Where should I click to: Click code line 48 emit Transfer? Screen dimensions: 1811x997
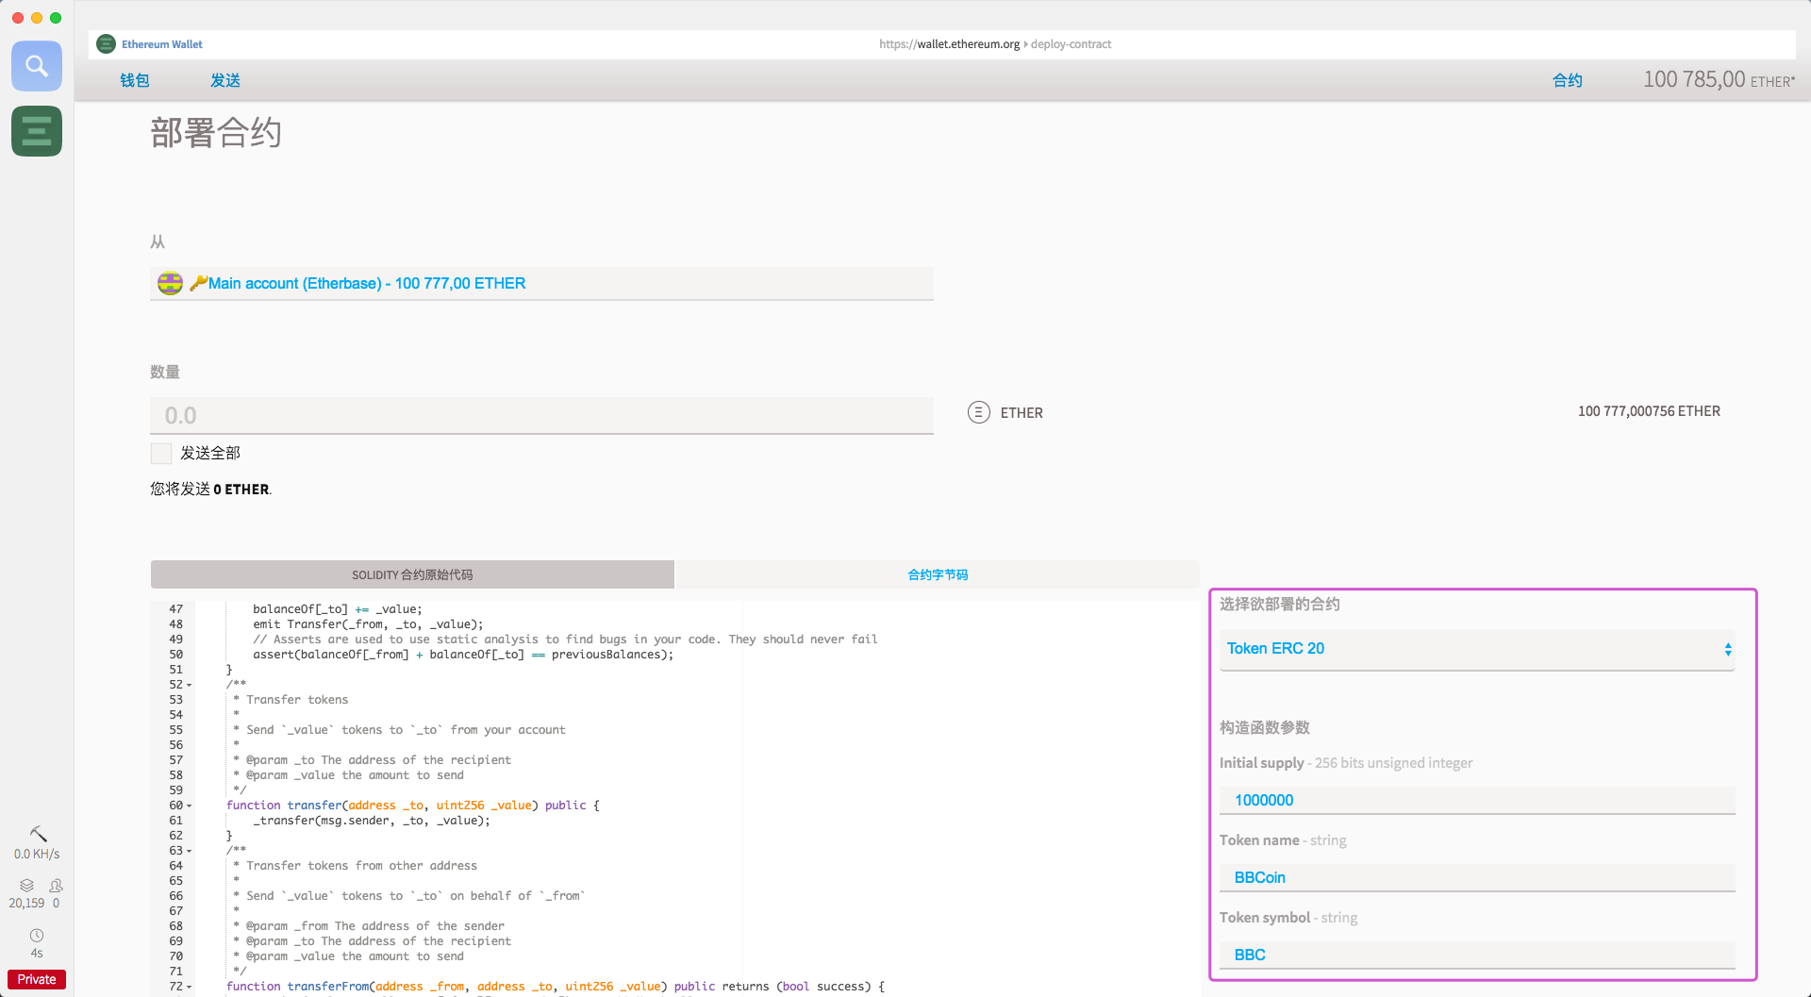[x=368, y=624]
